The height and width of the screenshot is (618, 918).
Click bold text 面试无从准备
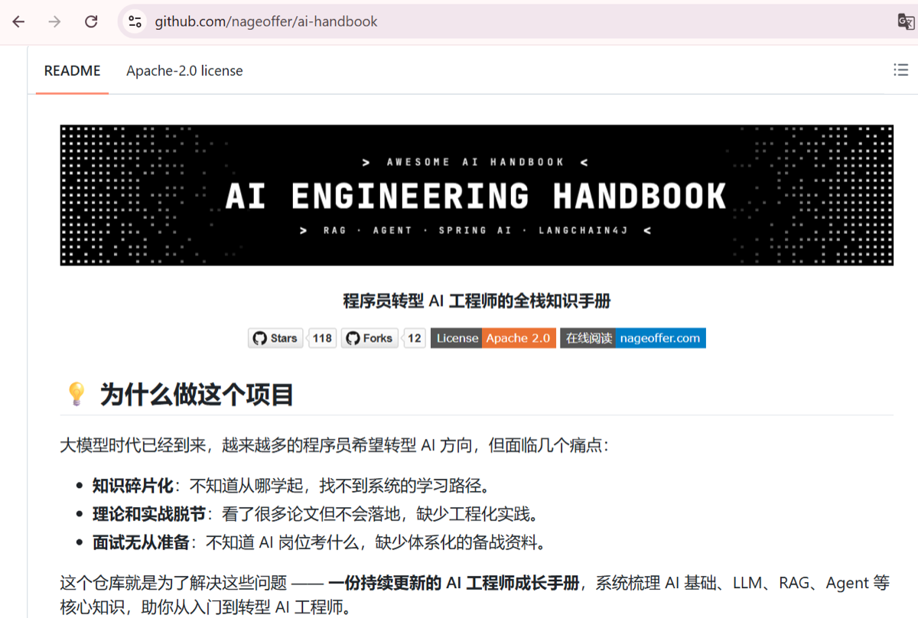pyautogui.click(x=141, y=543)
